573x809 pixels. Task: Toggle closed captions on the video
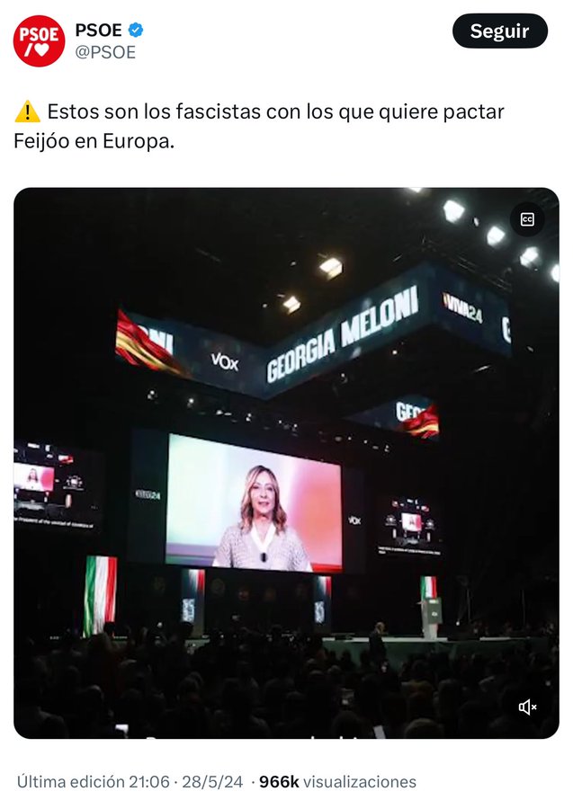[527, 220]
